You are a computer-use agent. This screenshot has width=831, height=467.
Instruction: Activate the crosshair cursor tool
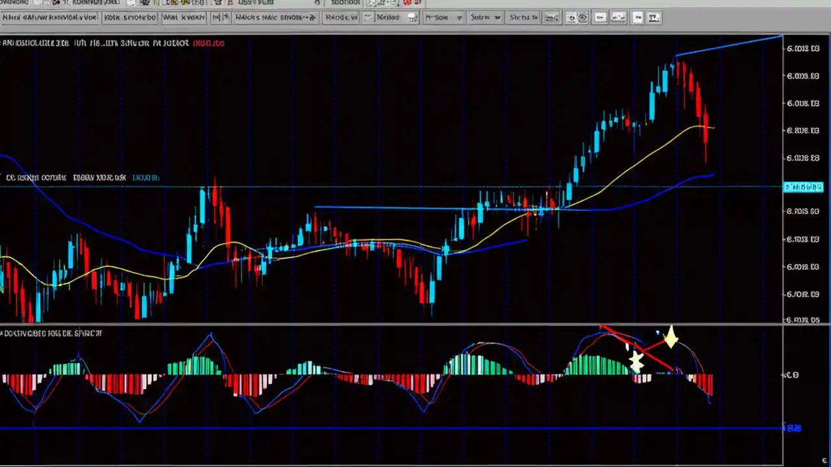618,18
